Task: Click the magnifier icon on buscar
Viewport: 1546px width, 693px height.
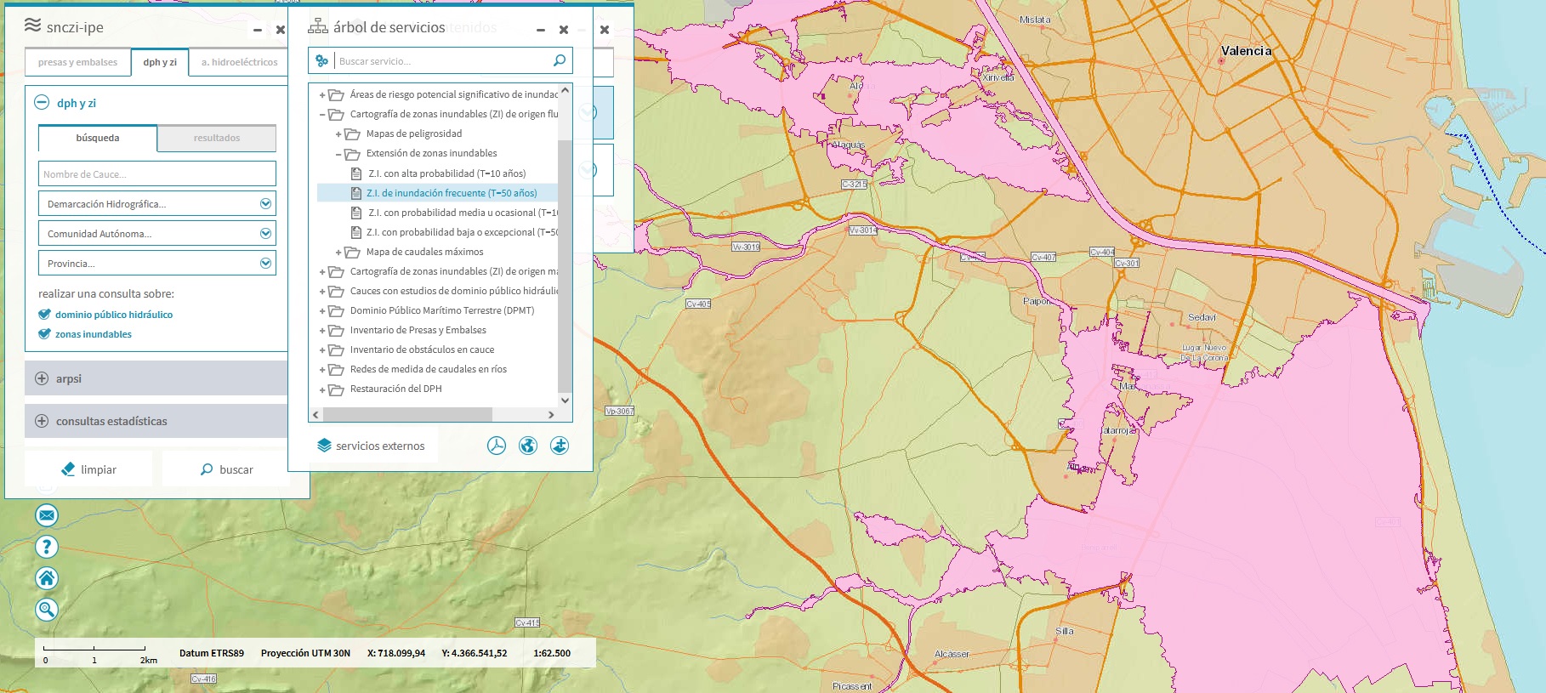Action: [207, 469]
